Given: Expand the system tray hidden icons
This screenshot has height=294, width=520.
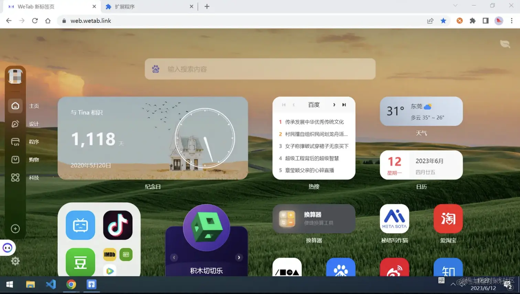Looking at the screenshot, I should coord(453,284).
